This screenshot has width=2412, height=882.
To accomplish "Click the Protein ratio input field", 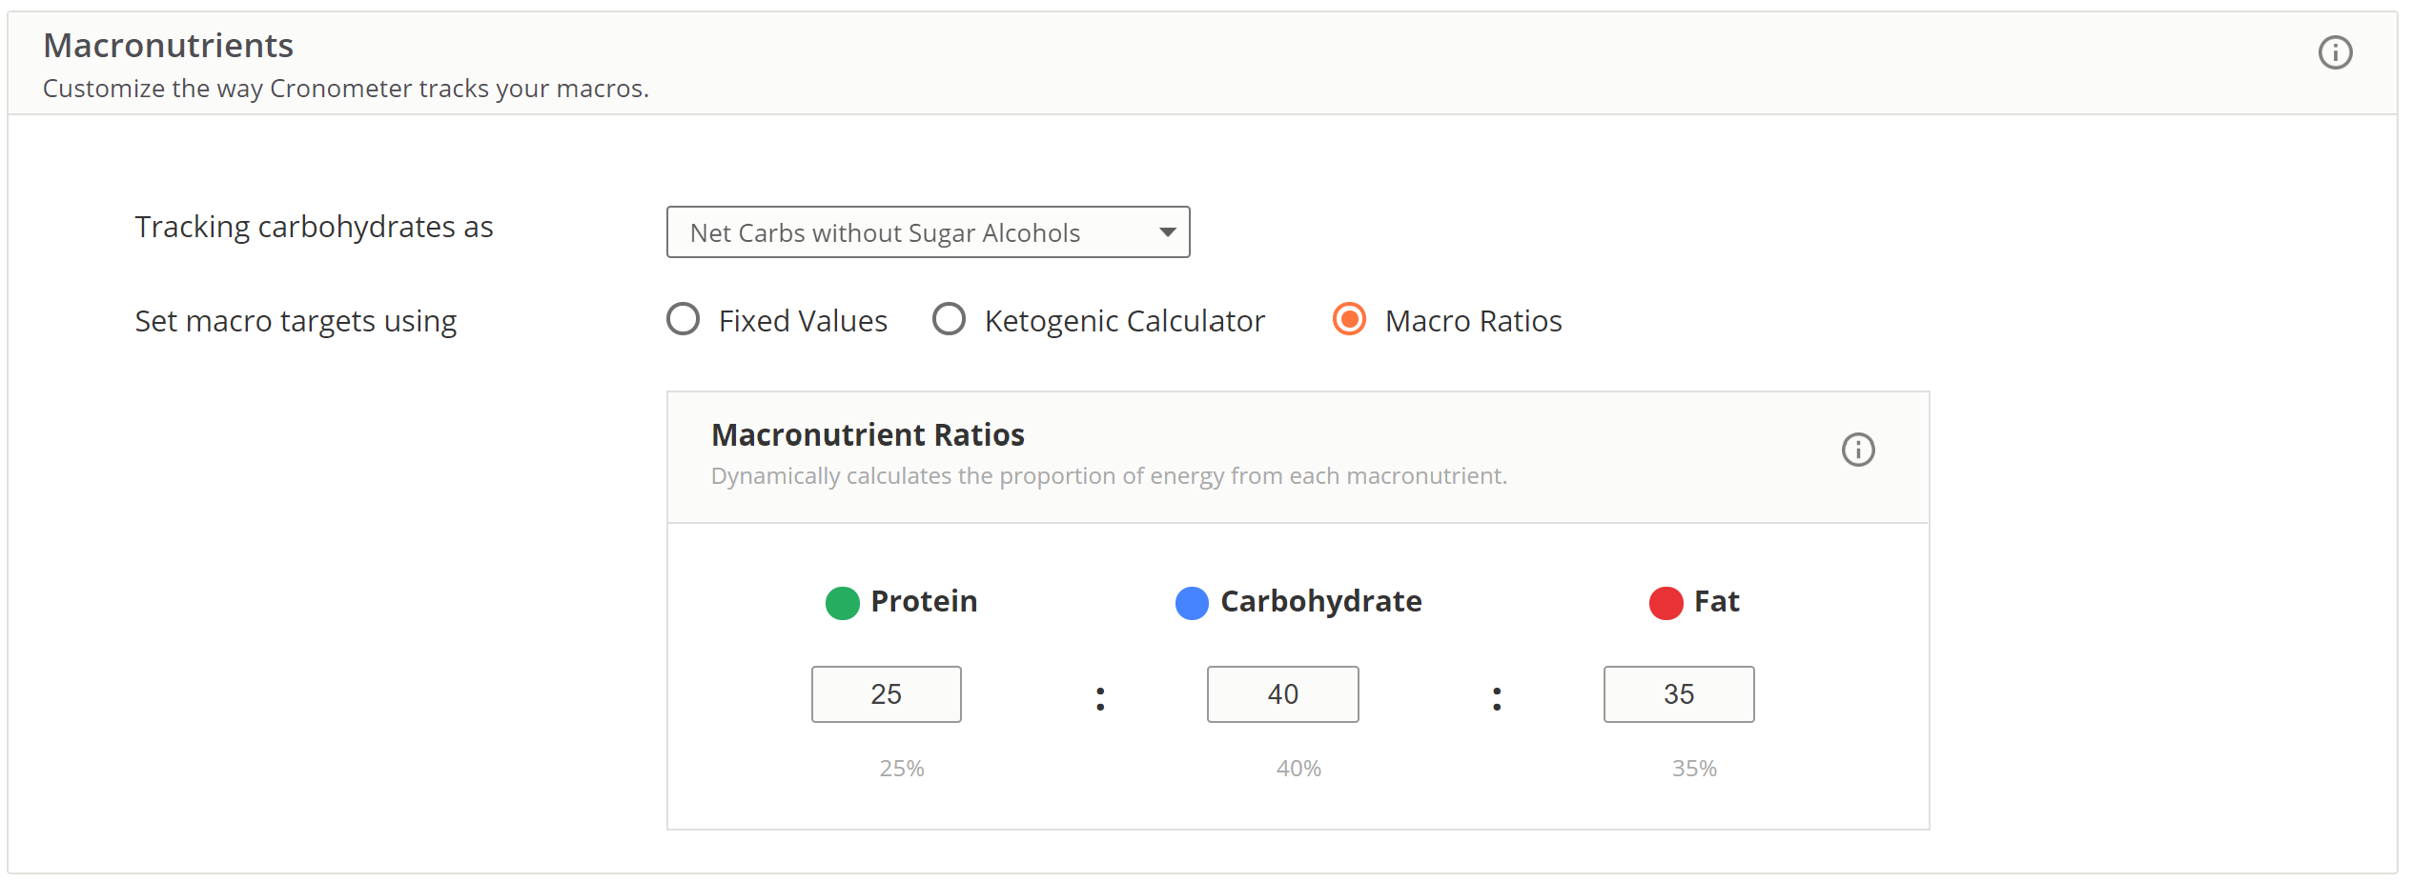I will 886,694.
